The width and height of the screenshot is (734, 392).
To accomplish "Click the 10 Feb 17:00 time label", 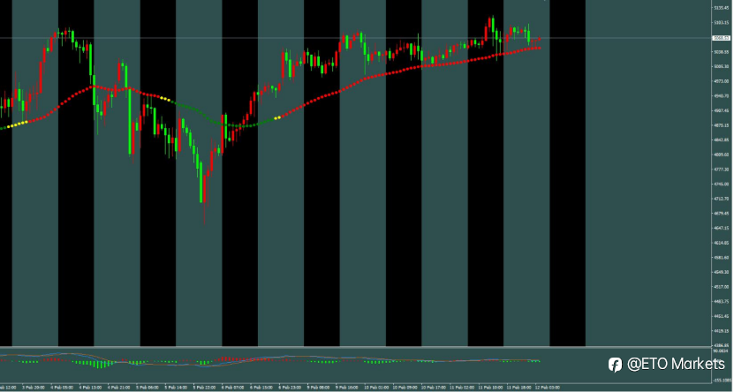I will [434, 388].
